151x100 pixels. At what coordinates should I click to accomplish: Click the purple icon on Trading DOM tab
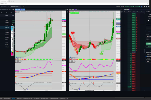[130, 9]
